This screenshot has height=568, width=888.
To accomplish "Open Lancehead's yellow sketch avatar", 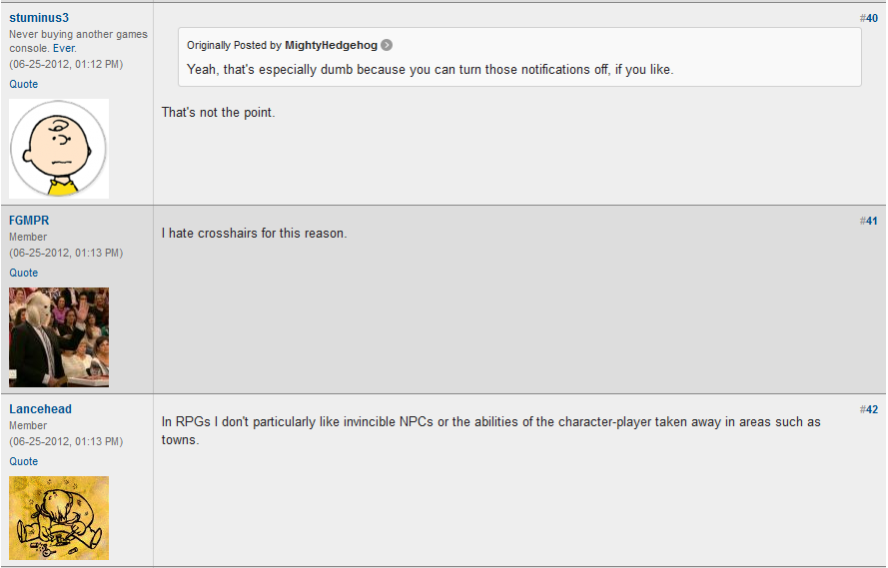I will [59, 517].
